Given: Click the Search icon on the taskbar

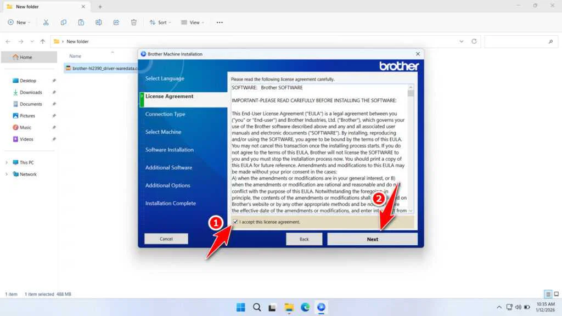Looking at the screenshot, I should pos(256,307).
